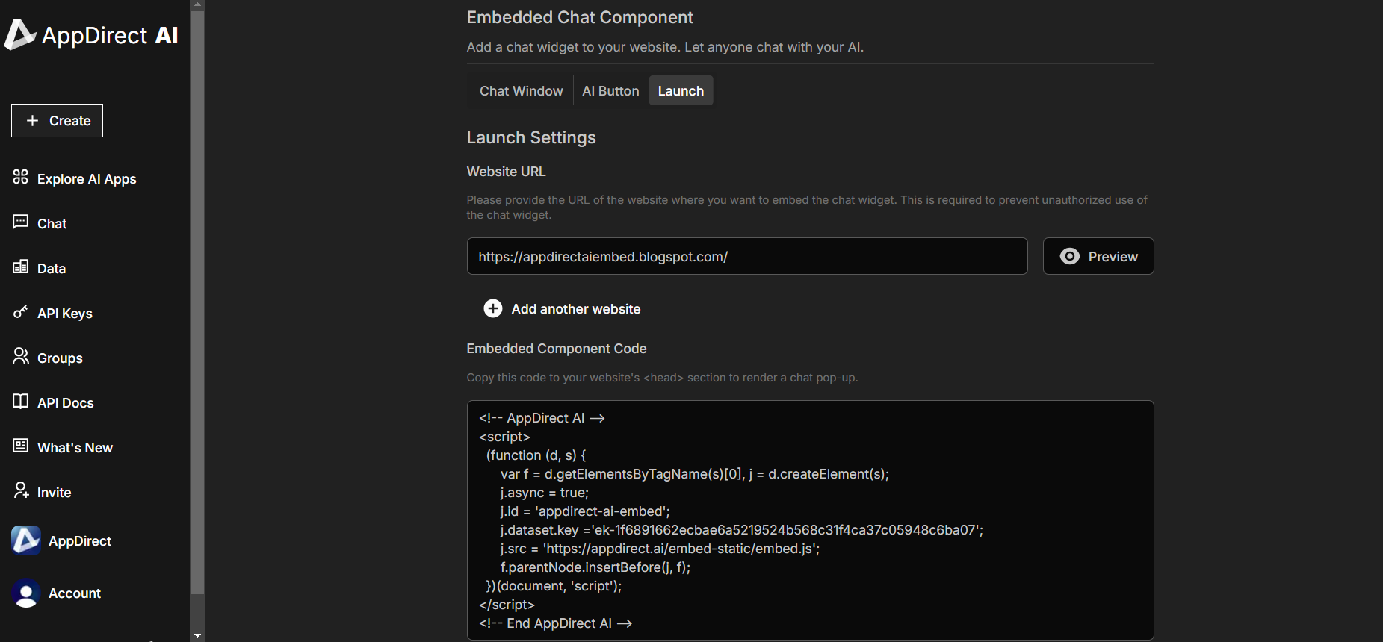Click the j.src embed.js line in code
The image size is (1383, 642).
660,549
